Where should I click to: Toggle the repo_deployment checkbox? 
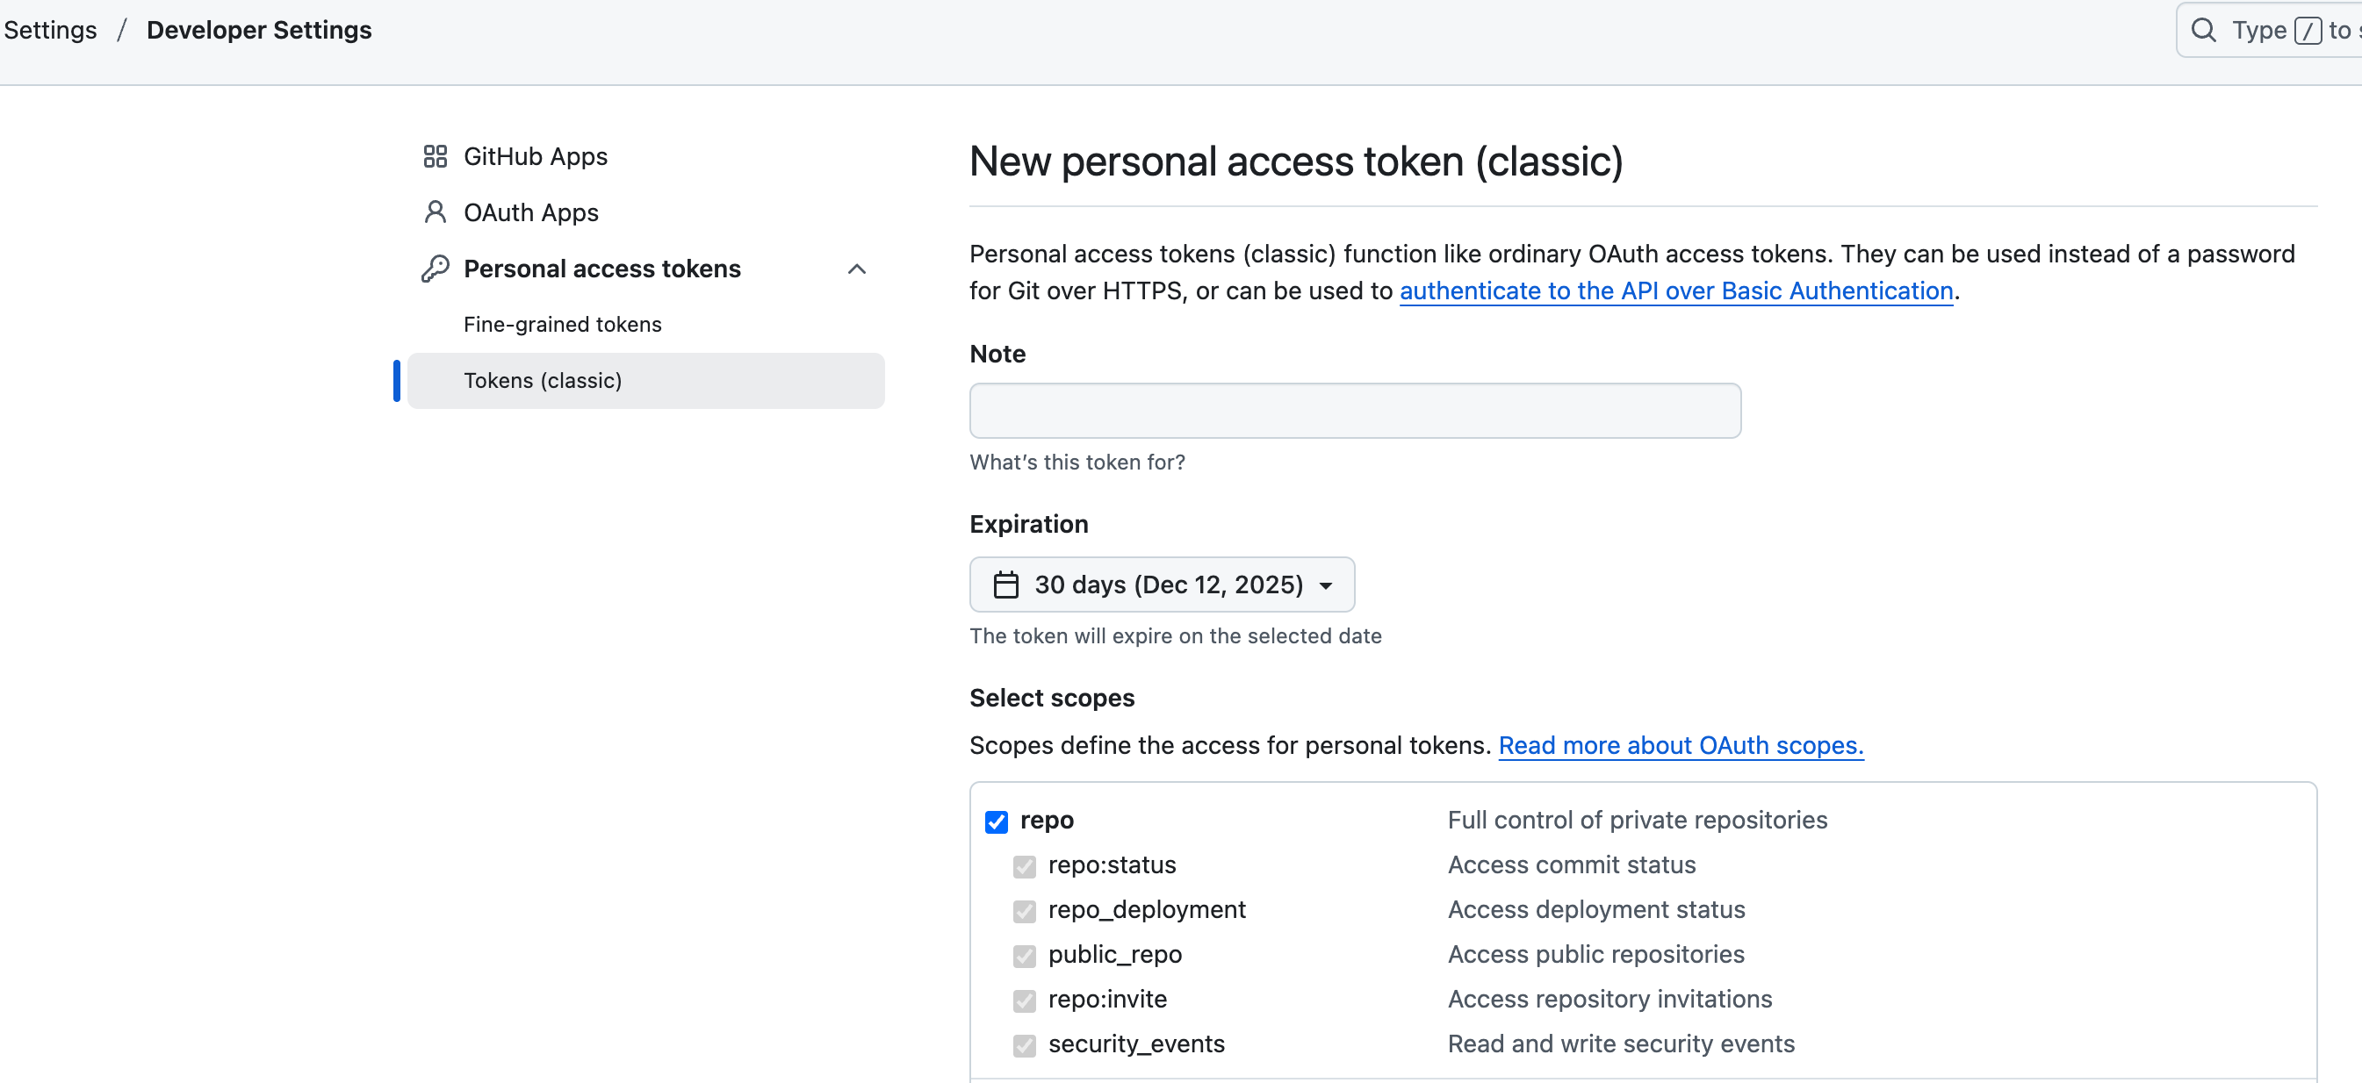tap(1024, 911)
